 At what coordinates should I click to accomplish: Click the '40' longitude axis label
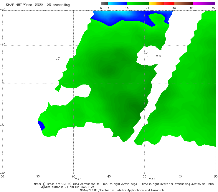tap(73, 177)
